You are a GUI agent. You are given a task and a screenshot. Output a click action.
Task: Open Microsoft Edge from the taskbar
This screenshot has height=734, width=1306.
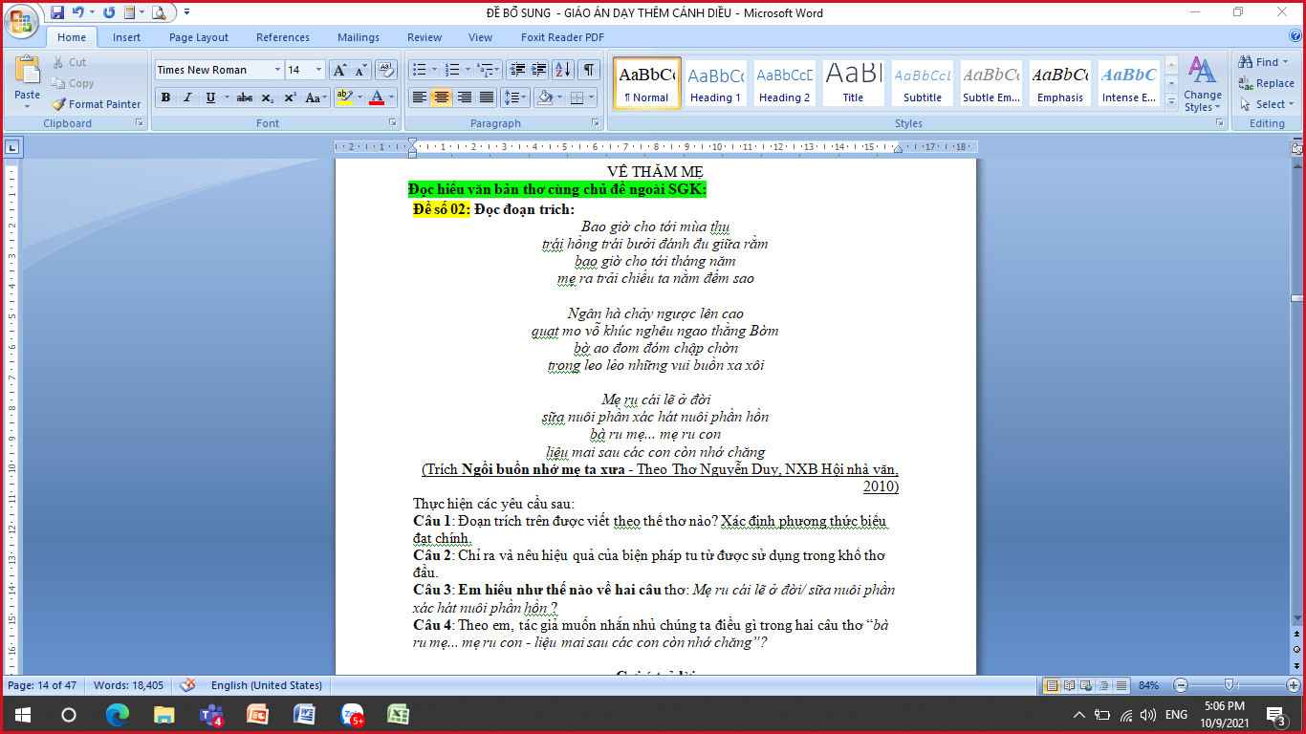click(x=118, y=714)
